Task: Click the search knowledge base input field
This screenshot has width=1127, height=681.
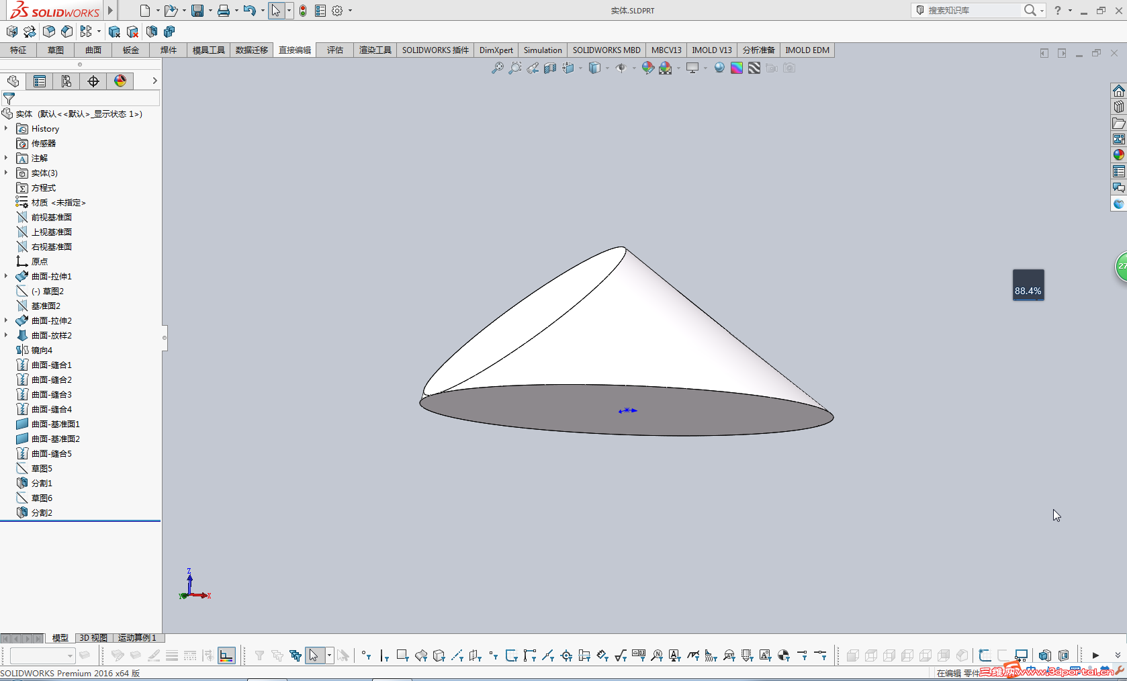Action: [973, 10]
